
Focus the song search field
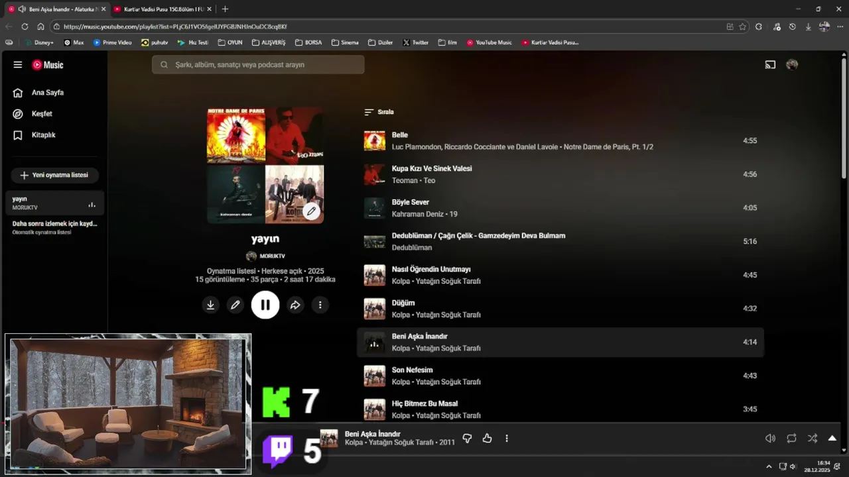pos(258,65)
